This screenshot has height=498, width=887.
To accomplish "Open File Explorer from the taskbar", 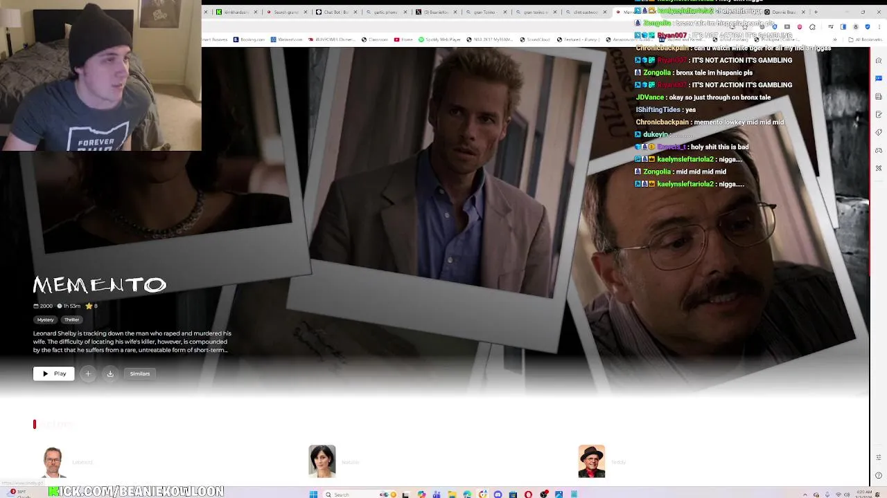I will pyautogui.click(x=452, y=495).
